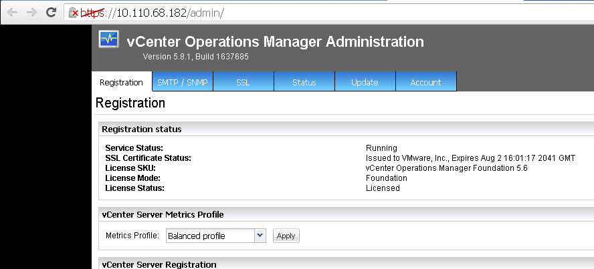Screen dimensions: 594x269
Task: Switch to the Account tab
Action: (x=425, y=82)
